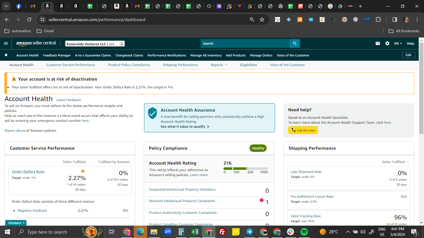Open the Seller Central hamburger menu

click(6, 43)
